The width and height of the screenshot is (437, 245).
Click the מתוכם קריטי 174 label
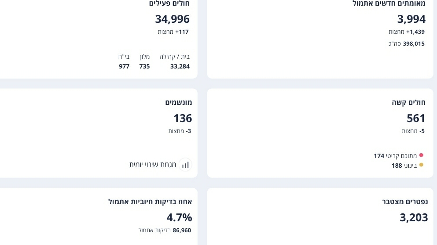(x=395, y=155)
